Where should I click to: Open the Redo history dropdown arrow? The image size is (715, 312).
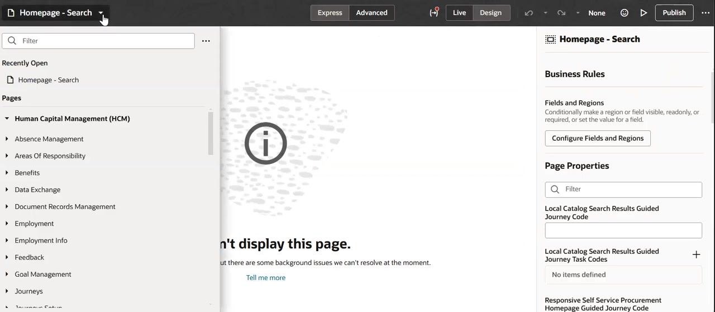pos(578,13)
